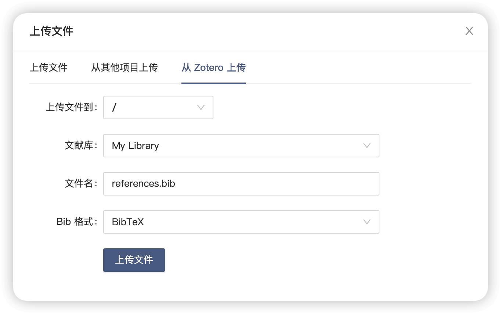Click the chevron on the 文献库 dropdown
This screenshot has width=501, height=314.
click(367, 146)
